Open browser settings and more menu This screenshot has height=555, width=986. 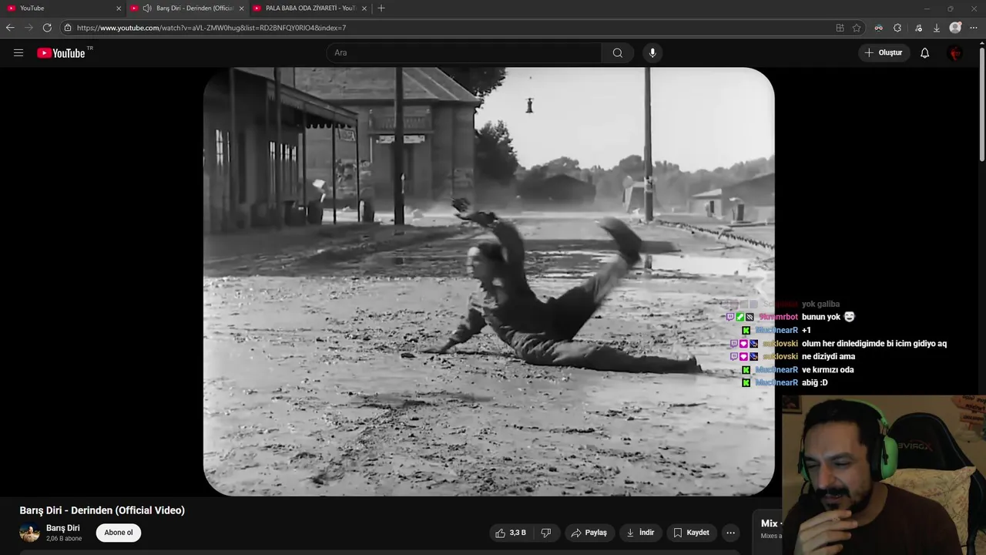pyautogui.click(x=974, y=28)
